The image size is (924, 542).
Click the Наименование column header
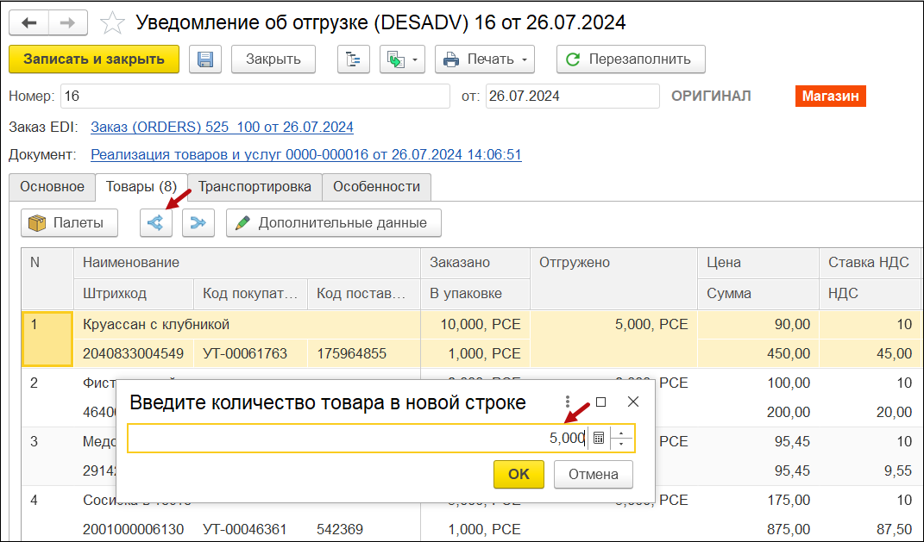point(247,263)
